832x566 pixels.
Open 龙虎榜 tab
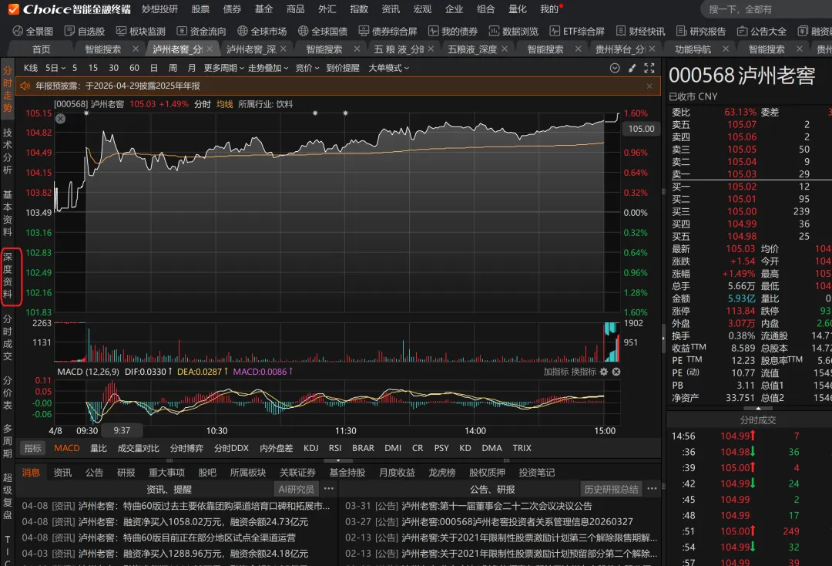(442, 473)
